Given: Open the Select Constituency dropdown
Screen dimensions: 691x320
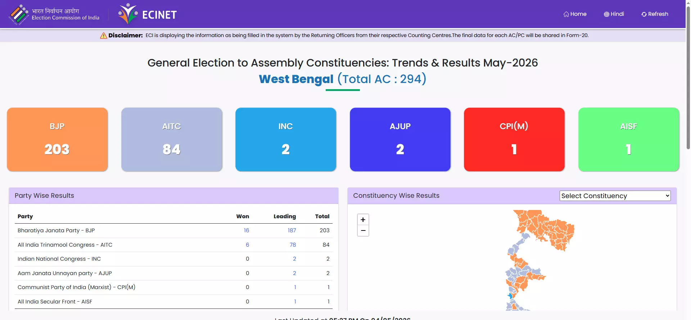Looking at the screenshot, I should 615,196.
